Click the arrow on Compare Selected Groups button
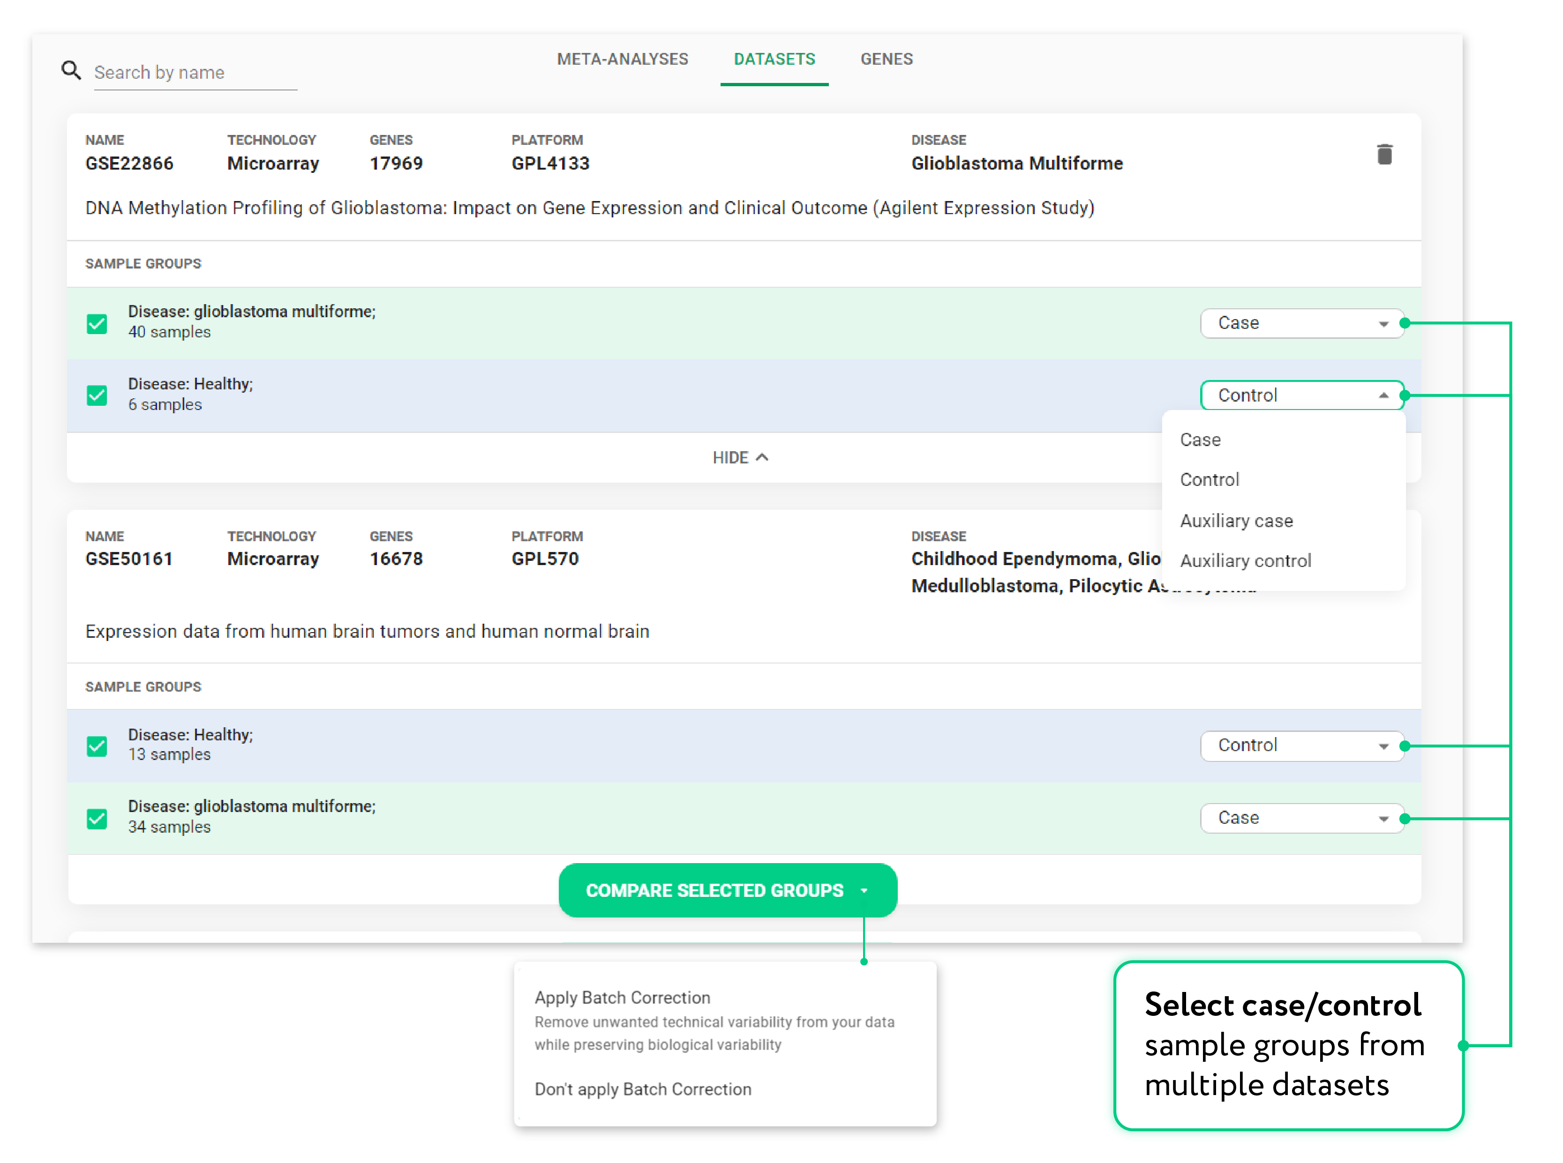This screenshot has height=1163, width=1563. (x=864, y=891)
